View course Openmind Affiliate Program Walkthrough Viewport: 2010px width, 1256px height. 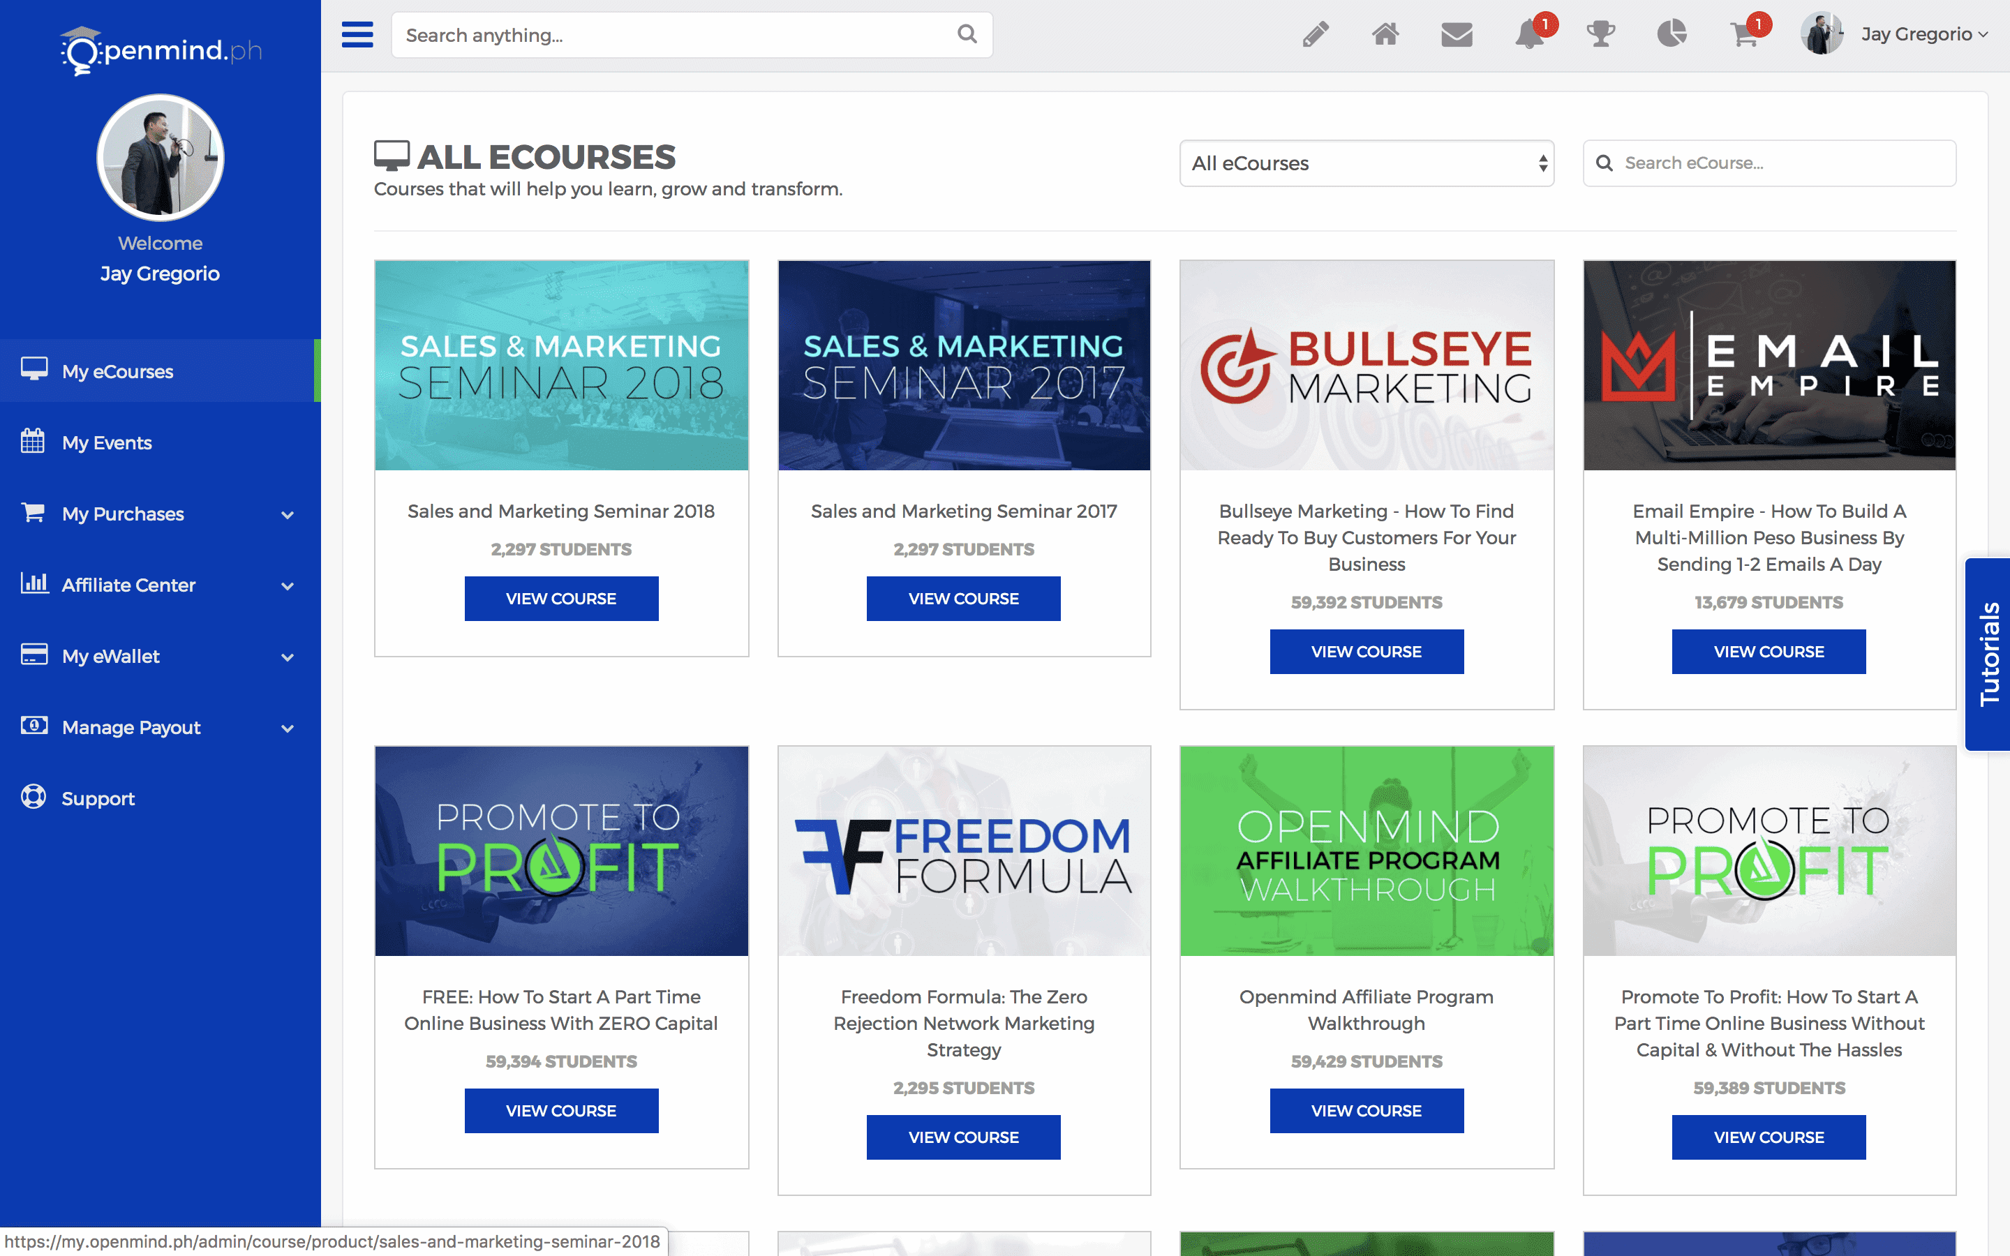(1367, 1111)
